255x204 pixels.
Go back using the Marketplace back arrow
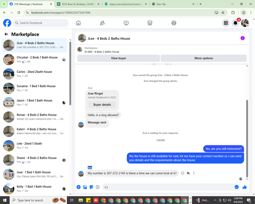pos(7,34)
